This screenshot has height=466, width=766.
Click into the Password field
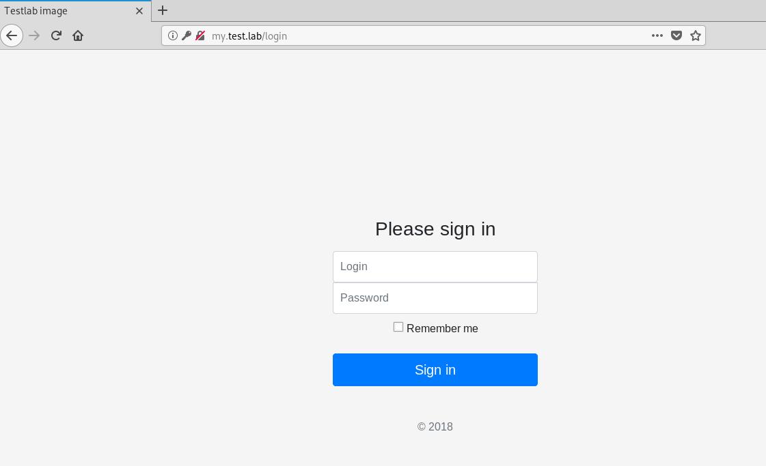pos(435,298)
